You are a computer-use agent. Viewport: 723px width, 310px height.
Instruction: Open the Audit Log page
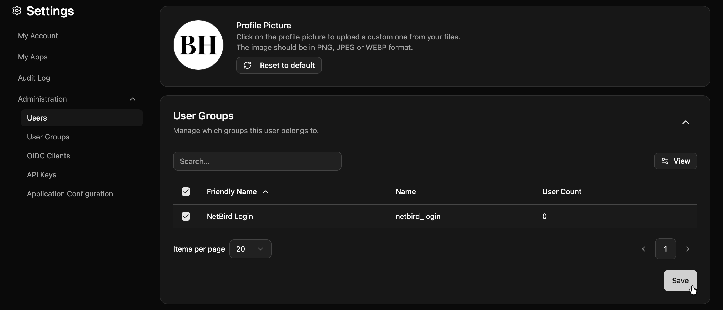(x=34, y=78)
